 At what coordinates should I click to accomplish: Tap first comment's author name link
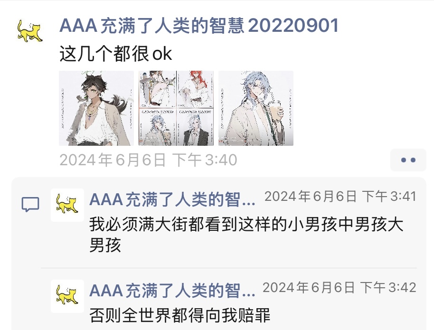[x=172, y=199]
